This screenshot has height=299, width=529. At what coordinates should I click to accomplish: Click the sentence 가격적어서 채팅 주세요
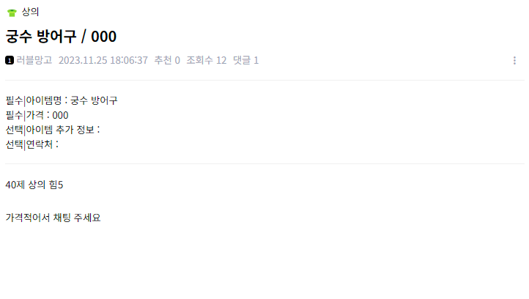tap(53, 218)
